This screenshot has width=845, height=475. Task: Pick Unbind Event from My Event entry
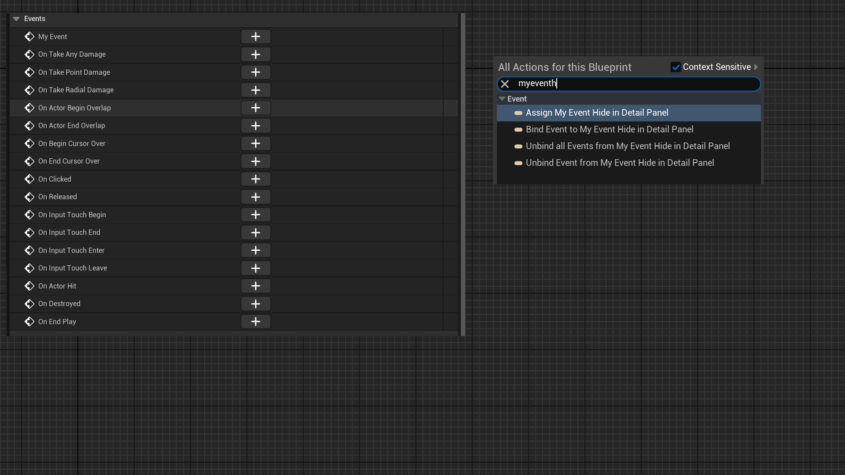pos(620,163)
